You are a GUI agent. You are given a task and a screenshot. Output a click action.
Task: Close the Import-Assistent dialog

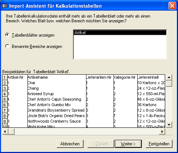[x=172, y=6]
